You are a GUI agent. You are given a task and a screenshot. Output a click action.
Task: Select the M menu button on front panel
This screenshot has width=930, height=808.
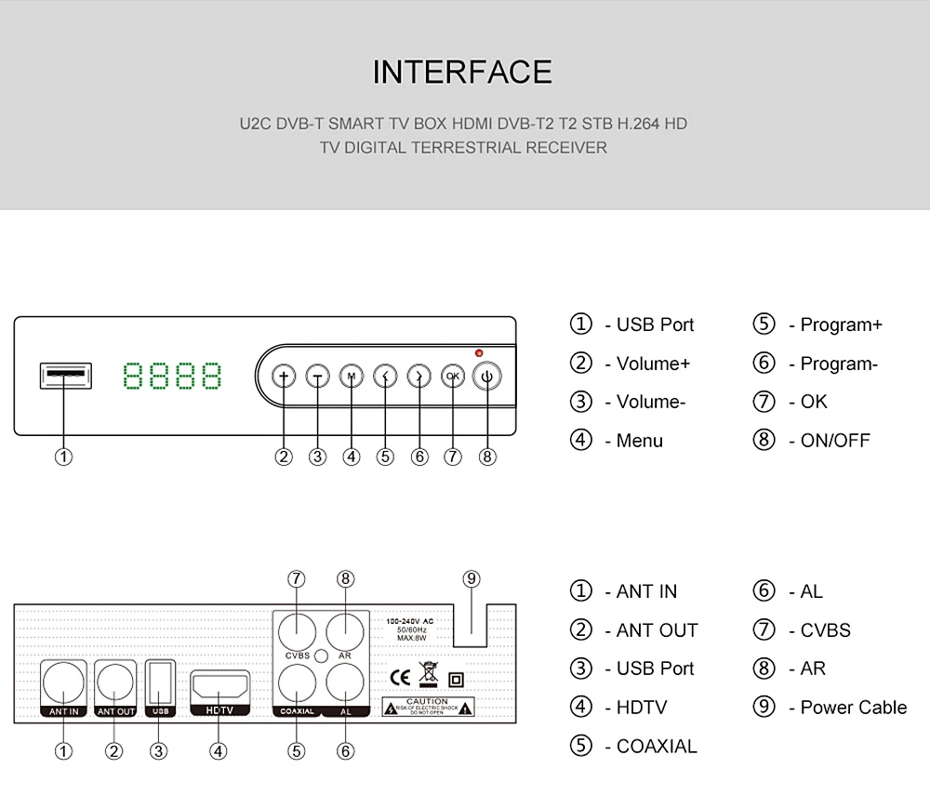click(352, 376)
